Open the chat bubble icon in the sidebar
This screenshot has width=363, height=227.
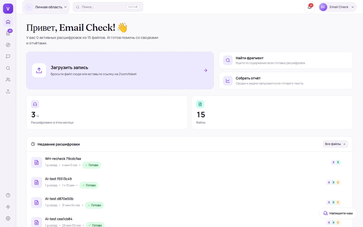[8, 56]
